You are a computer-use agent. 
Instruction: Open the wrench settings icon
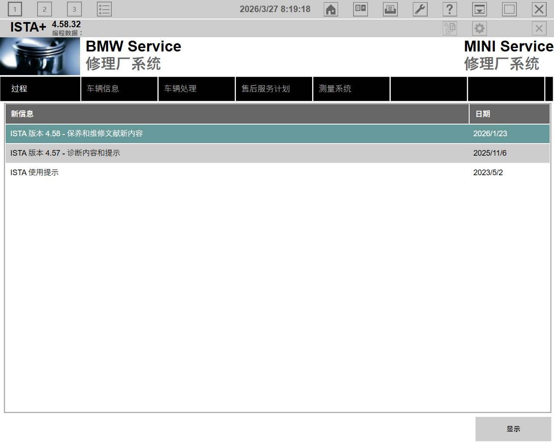(x=420, y=9)
